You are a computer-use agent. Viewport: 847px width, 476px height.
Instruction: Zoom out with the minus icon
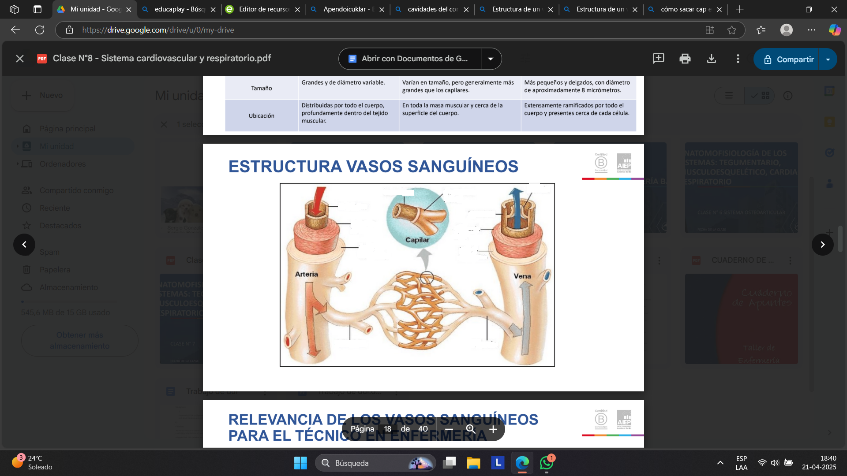449,429
